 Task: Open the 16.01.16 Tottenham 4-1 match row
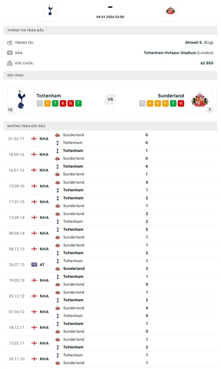click(110, 170)
